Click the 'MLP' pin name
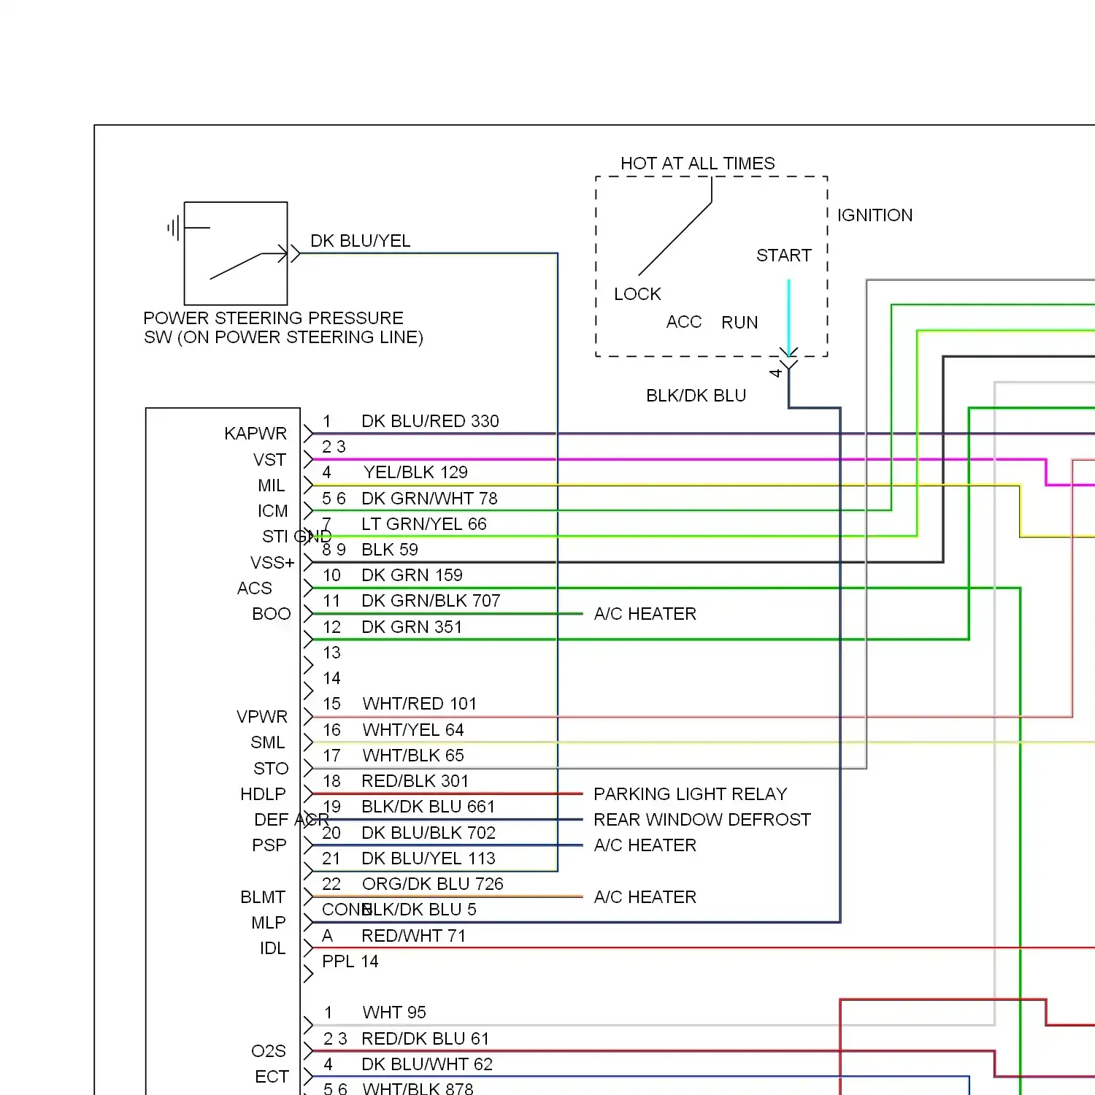Screen dimensions: 1095x1095 pos(268,923)
